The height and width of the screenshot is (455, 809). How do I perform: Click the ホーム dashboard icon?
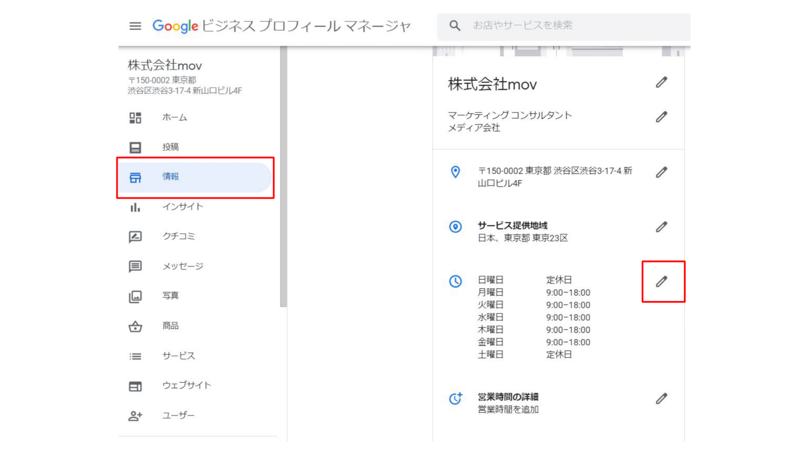135,118
